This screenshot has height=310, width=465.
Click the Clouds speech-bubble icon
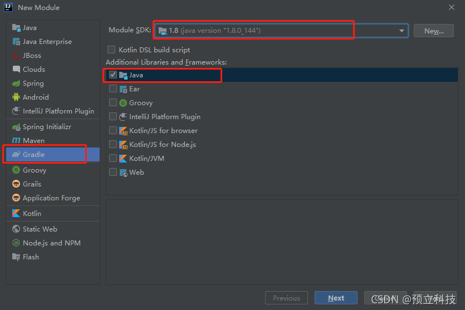pyautogui.click(x=16, y=69)
